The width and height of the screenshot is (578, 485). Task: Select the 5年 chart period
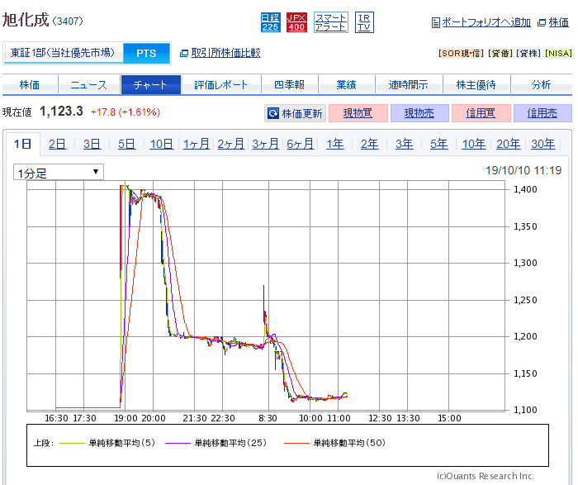438,144
